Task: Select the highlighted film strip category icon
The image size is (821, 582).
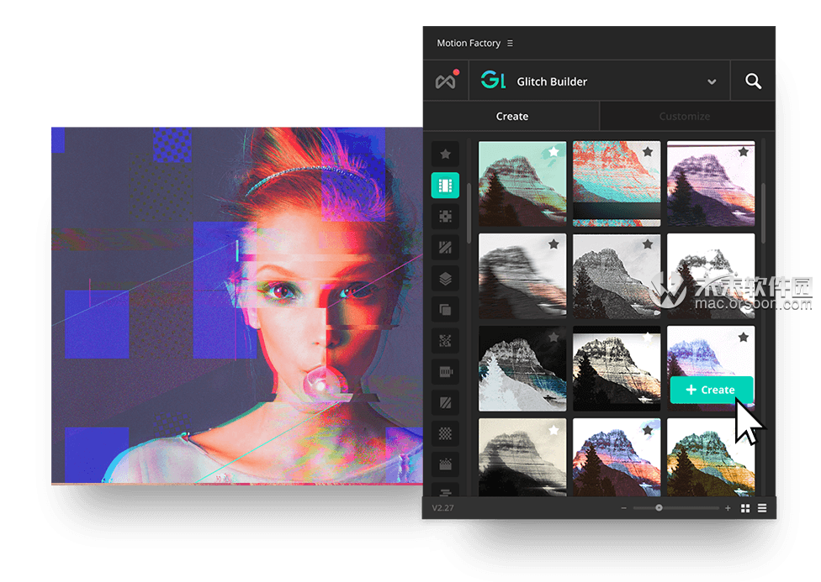Action: (x=445, y=185)
